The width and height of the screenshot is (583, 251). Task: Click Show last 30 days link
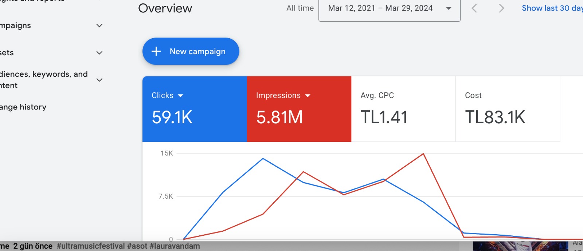(x=552, y=8)
